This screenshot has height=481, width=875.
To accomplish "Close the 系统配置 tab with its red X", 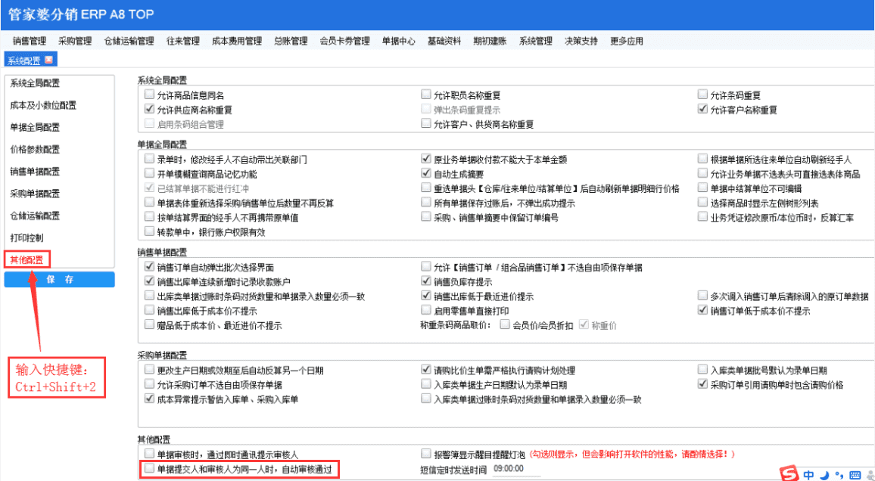I will coord(48,60).
